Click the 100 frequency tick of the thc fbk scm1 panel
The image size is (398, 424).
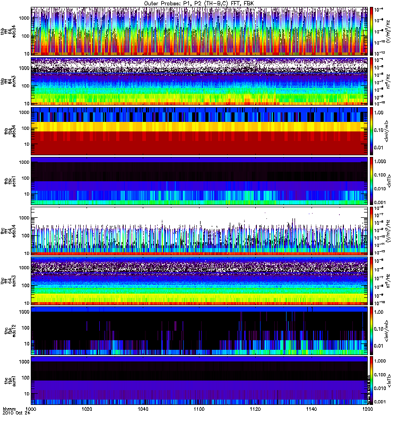25,378
